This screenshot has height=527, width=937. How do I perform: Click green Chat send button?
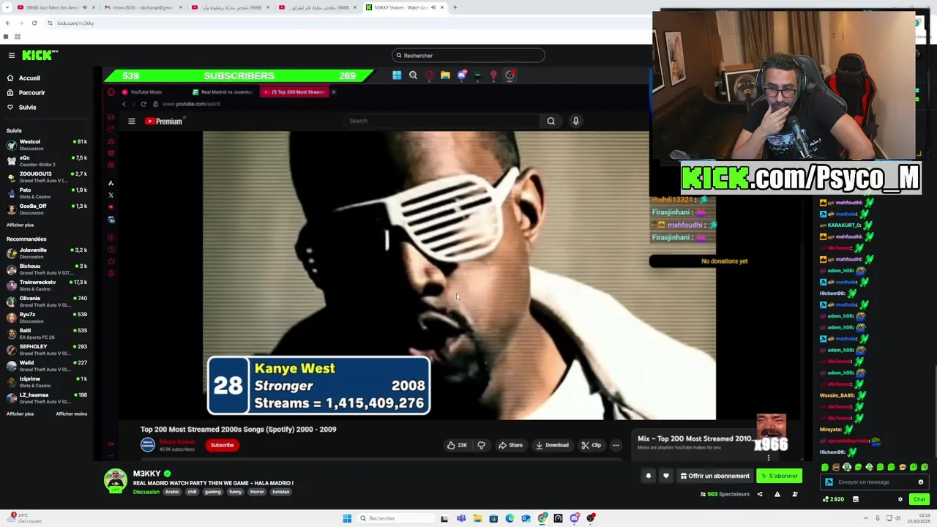pyautogui.click(x=919, y=499)
